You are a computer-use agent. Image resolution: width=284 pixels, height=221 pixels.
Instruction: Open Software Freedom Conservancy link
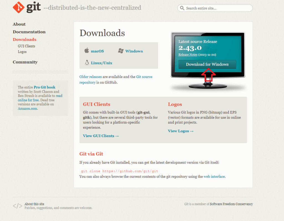pos(231,204)
